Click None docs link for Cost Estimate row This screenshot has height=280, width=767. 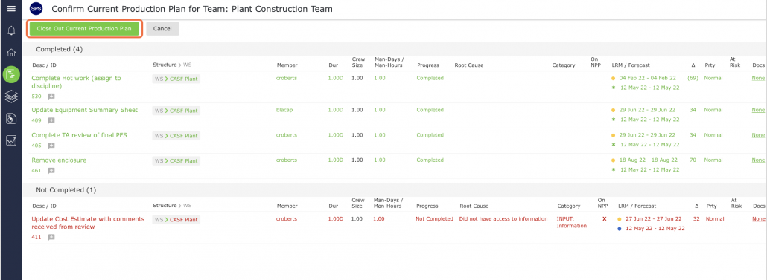pyautogui.click(x=758, y=219)
